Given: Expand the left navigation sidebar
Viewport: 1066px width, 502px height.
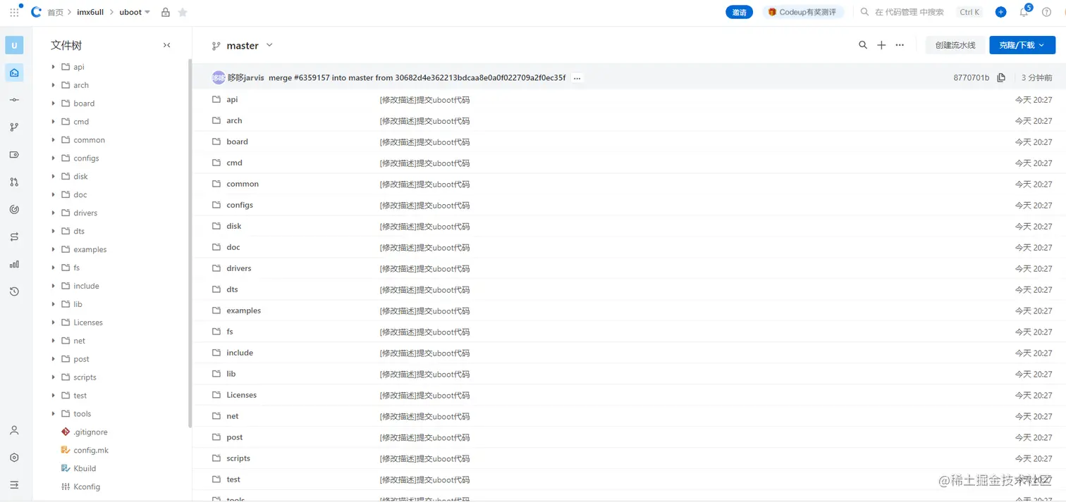Looking at the screenshot, I should click(x=14, y=485).
